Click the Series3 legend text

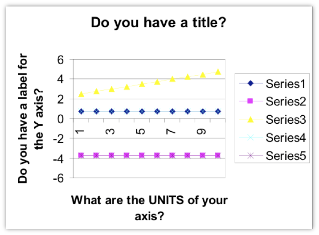point(286,119)
